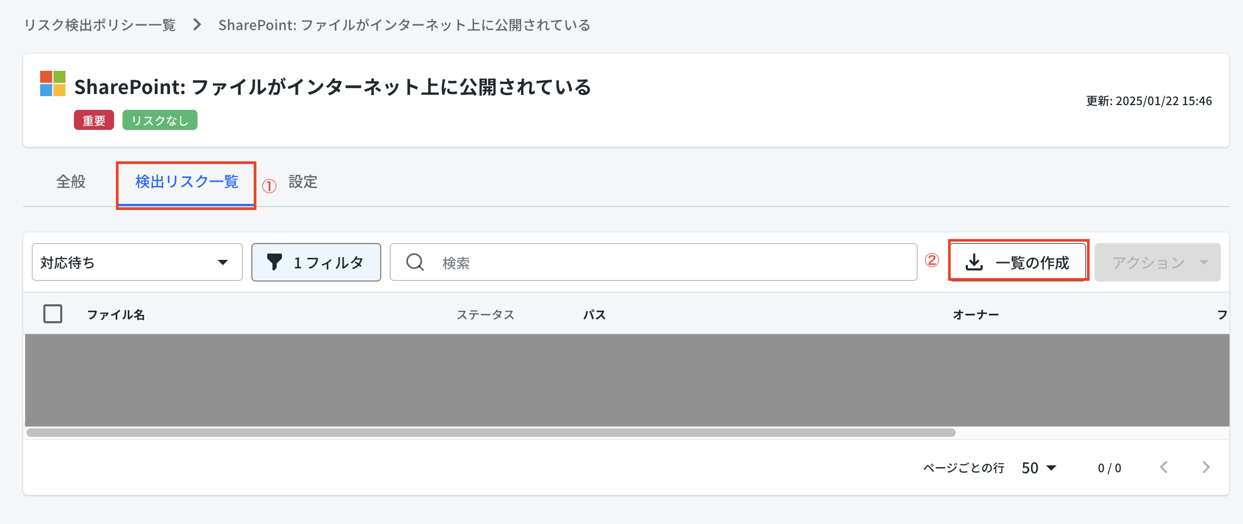
Task: Change rows per page from 50
Action: [1039, 468]
